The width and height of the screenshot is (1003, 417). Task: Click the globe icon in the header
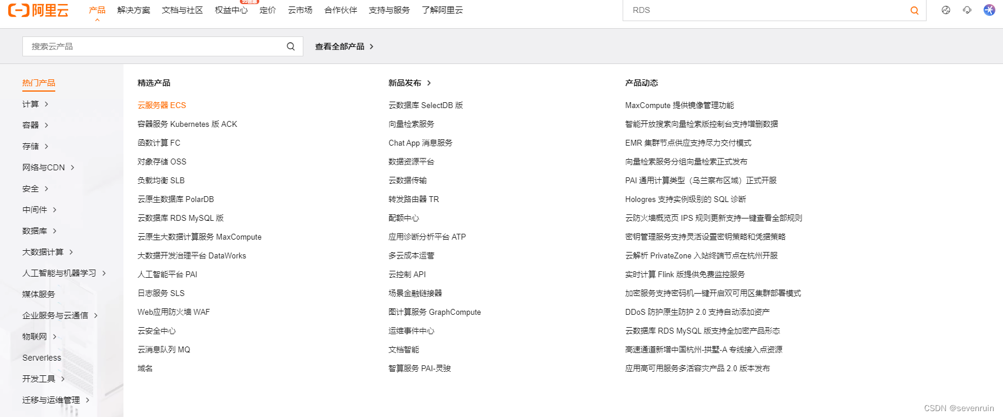(946, 10)
